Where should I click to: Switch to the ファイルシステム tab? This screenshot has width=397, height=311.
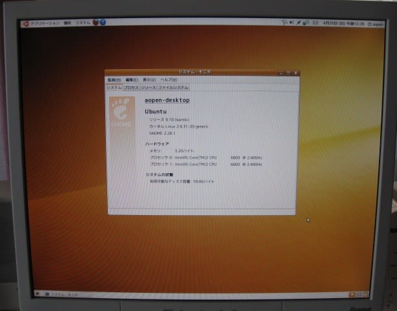173,87
